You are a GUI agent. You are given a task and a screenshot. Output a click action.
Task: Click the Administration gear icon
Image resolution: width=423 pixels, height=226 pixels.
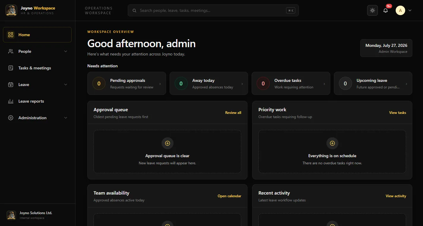pyautogui.click(x=11, y=118)
